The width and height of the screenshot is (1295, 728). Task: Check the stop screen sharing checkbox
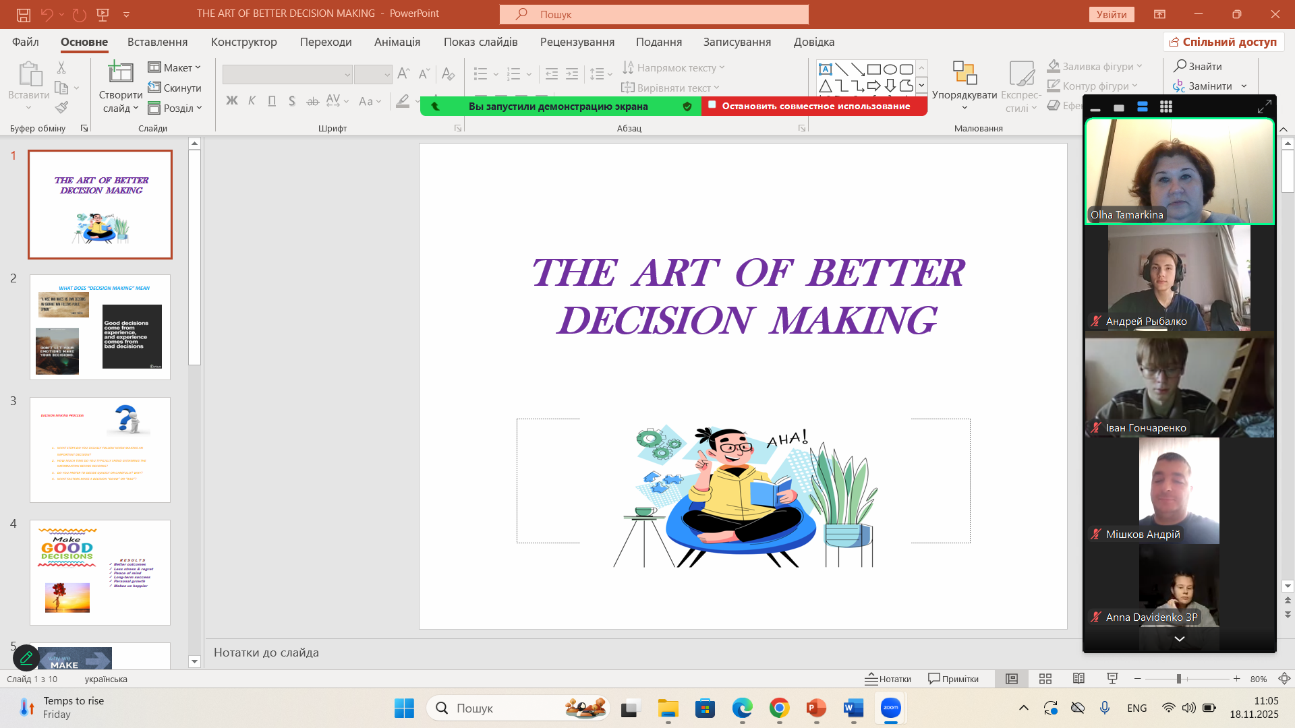pos(712,105)
